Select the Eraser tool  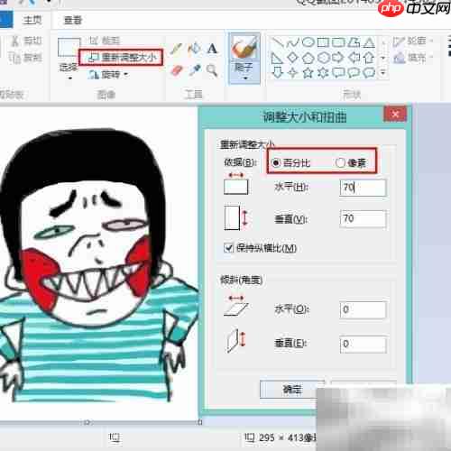pyautogui.click(x=177, y=70)
